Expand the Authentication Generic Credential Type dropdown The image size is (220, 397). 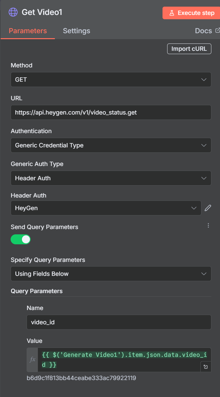coord(111,145)
